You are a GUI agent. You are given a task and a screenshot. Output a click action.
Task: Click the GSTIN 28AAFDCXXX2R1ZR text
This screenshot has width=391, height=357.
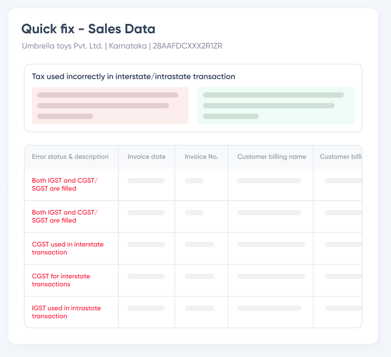(x=188, y=46)
